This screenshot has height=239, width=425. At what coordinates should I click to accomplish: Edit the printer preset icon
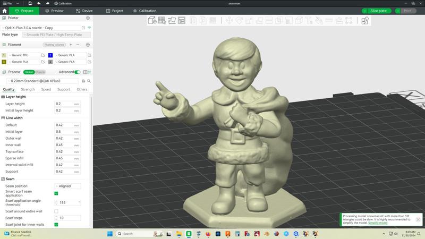click(x=83, y=28)
